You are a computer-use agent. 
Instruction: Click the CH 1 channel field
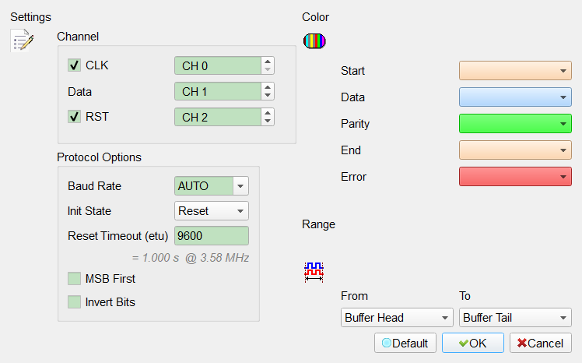click(x=218, y=91)
